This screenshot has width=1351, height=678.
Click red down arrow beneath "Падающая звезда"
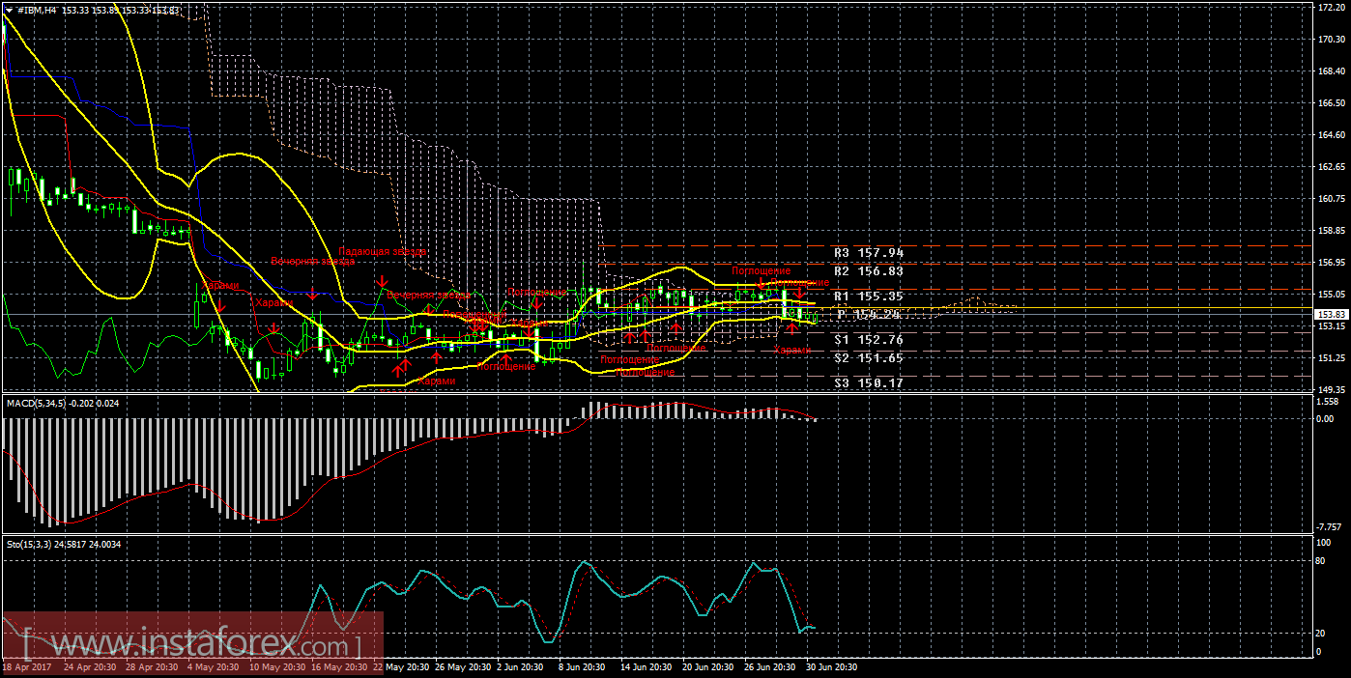point(383,282)
